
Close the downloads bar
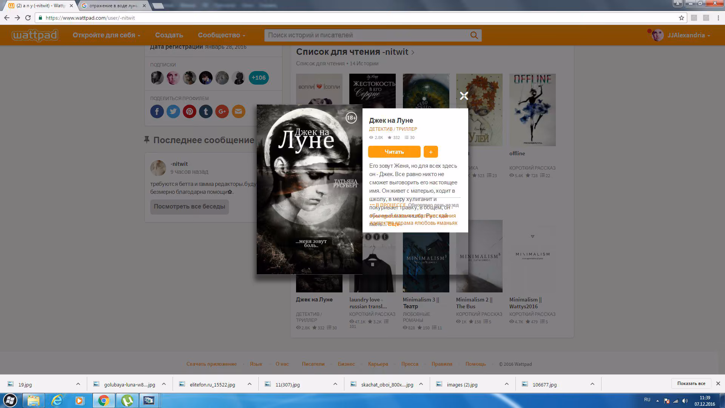[718, 383]
